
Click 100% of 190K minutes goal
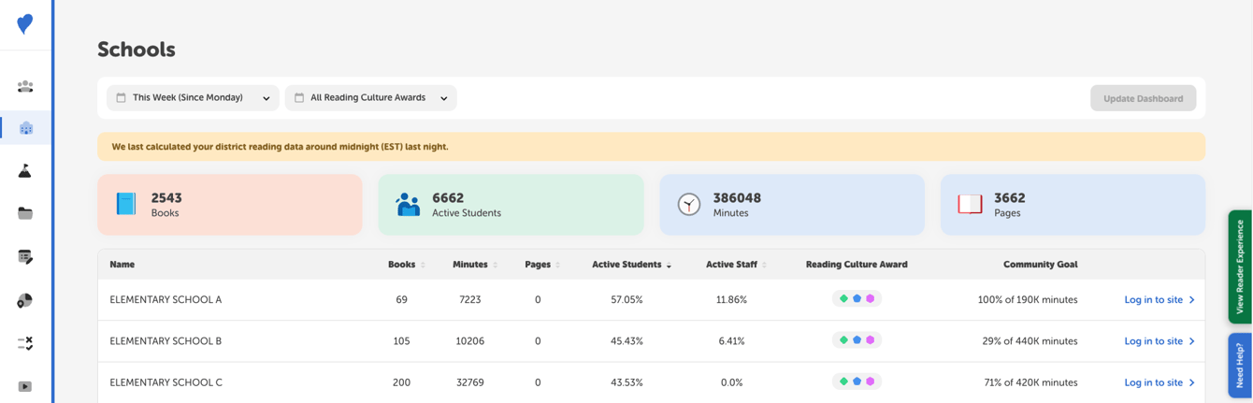[x=1028, y=300]
